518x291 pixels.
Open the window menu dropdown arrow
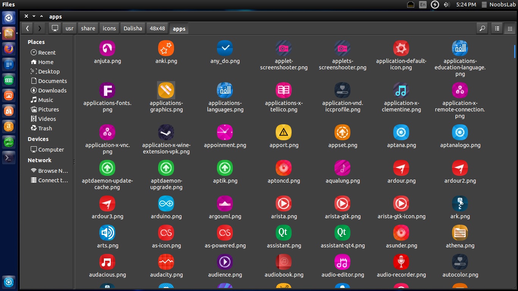pos(34,16)
